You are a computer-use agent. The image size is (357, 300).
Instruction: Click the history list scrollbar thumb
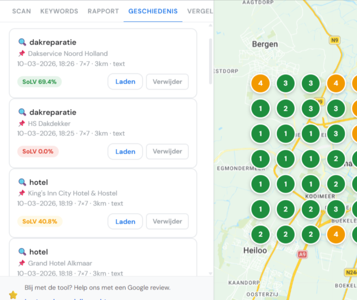[x=210, y=61]
